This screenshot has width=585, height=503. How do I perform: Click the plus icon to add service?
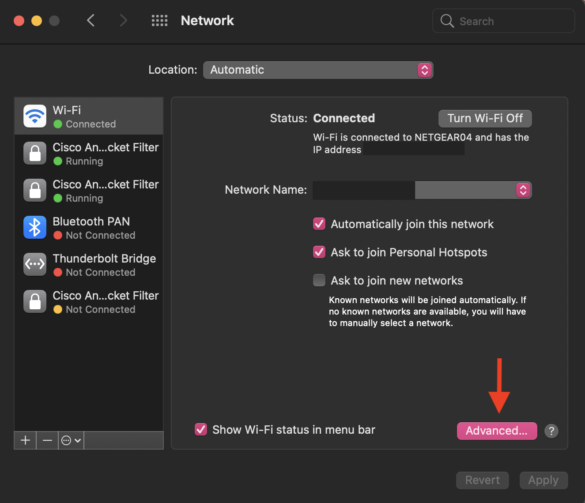pos(26,440)
